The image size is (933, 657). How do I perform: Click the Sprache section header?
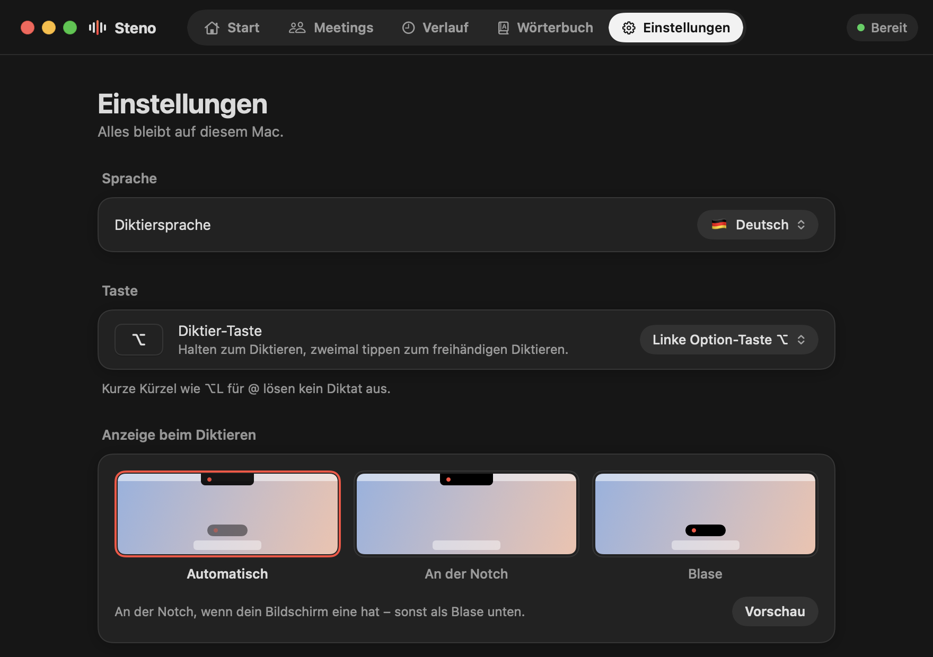point(129,178)
